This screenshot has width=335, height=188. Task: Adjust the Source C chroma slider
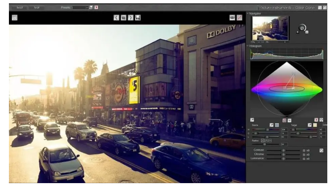click(x=266, y=133)
